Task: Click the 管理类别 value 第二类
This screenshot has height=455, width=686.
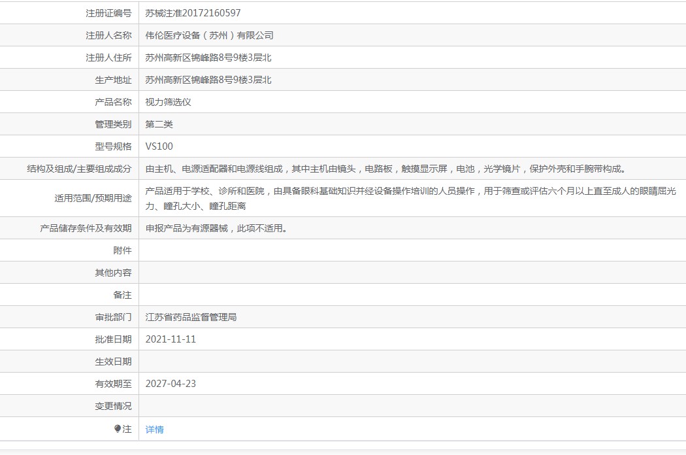Action: click(159, 124)
